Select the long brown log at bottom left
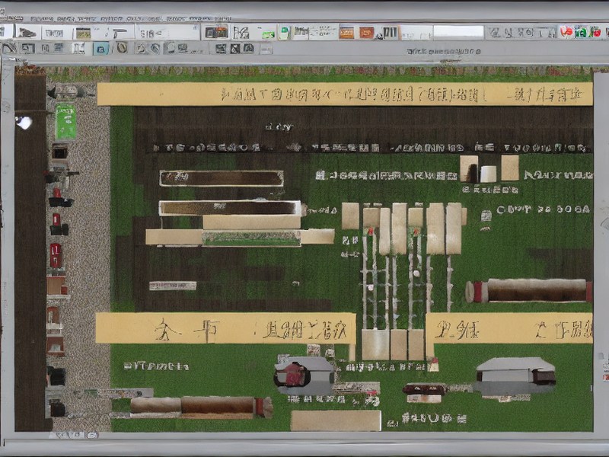This screenshot has height=457, width=609. pos(201,407)
